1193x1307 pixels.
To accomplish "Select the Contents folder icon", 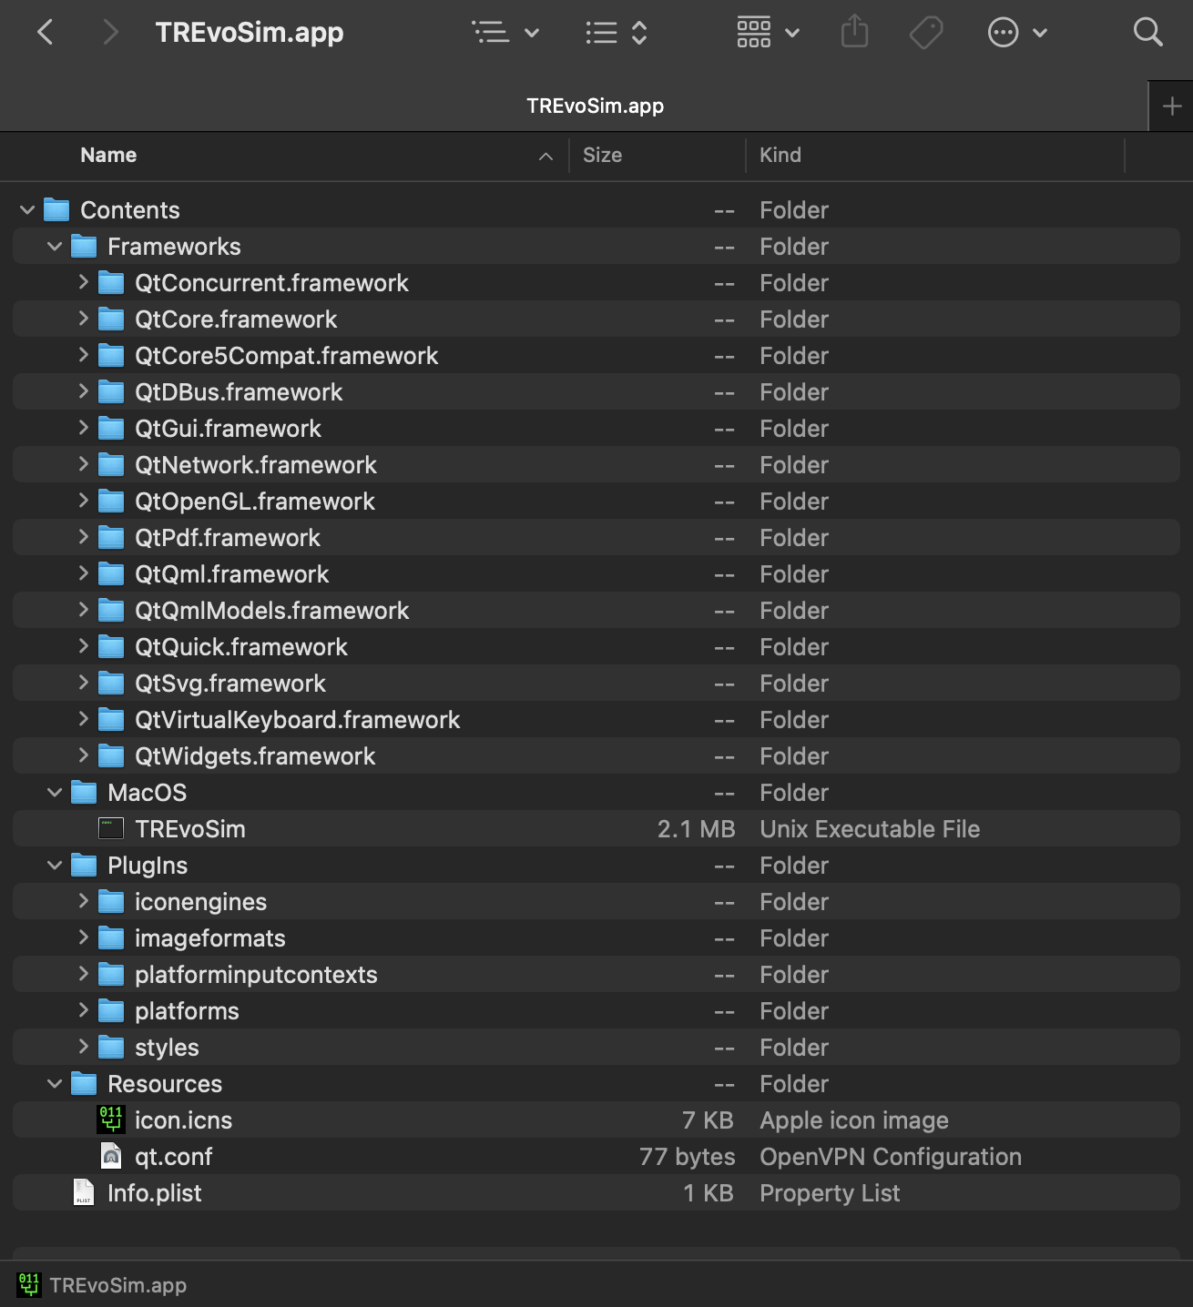I will 56,210.
